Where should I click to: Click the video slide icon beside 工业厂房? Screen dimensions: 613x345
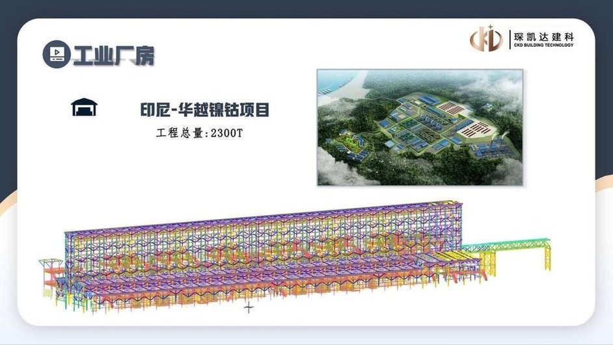coord(55,53)
